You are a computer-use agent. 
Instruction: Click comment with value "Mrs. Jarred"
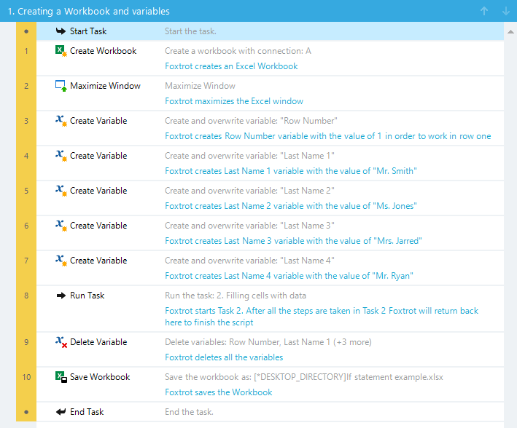click(293, 241)
